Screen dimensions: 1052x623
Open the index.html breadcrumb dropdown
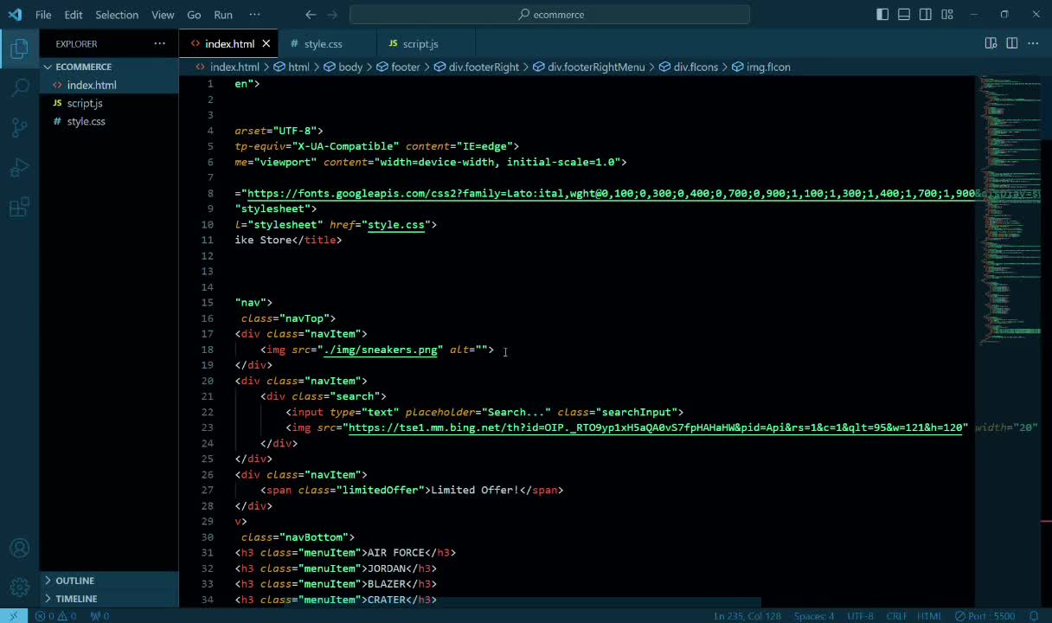coord(228,67)
